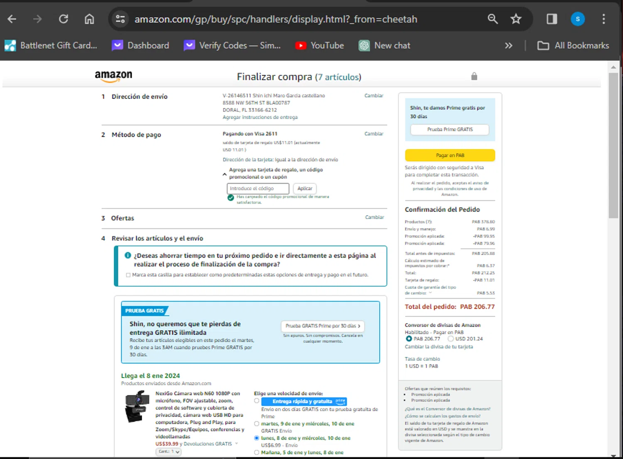The height and width of the screenshot is (459, 623).
Task: Click Prueba Prime GRATIS button in sidebar
Action: click(450, 130)
